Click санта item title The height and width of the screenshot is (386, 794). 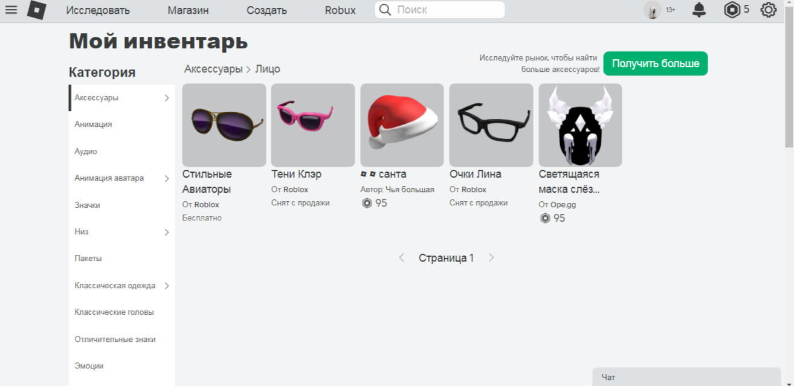tap(384, 174)
